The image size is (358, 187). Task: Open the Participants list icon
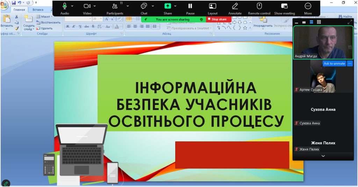click(115, 6)
